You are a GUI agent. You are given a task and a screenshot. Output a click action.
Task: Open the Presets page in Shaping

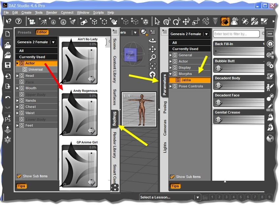tap(24, 32)
